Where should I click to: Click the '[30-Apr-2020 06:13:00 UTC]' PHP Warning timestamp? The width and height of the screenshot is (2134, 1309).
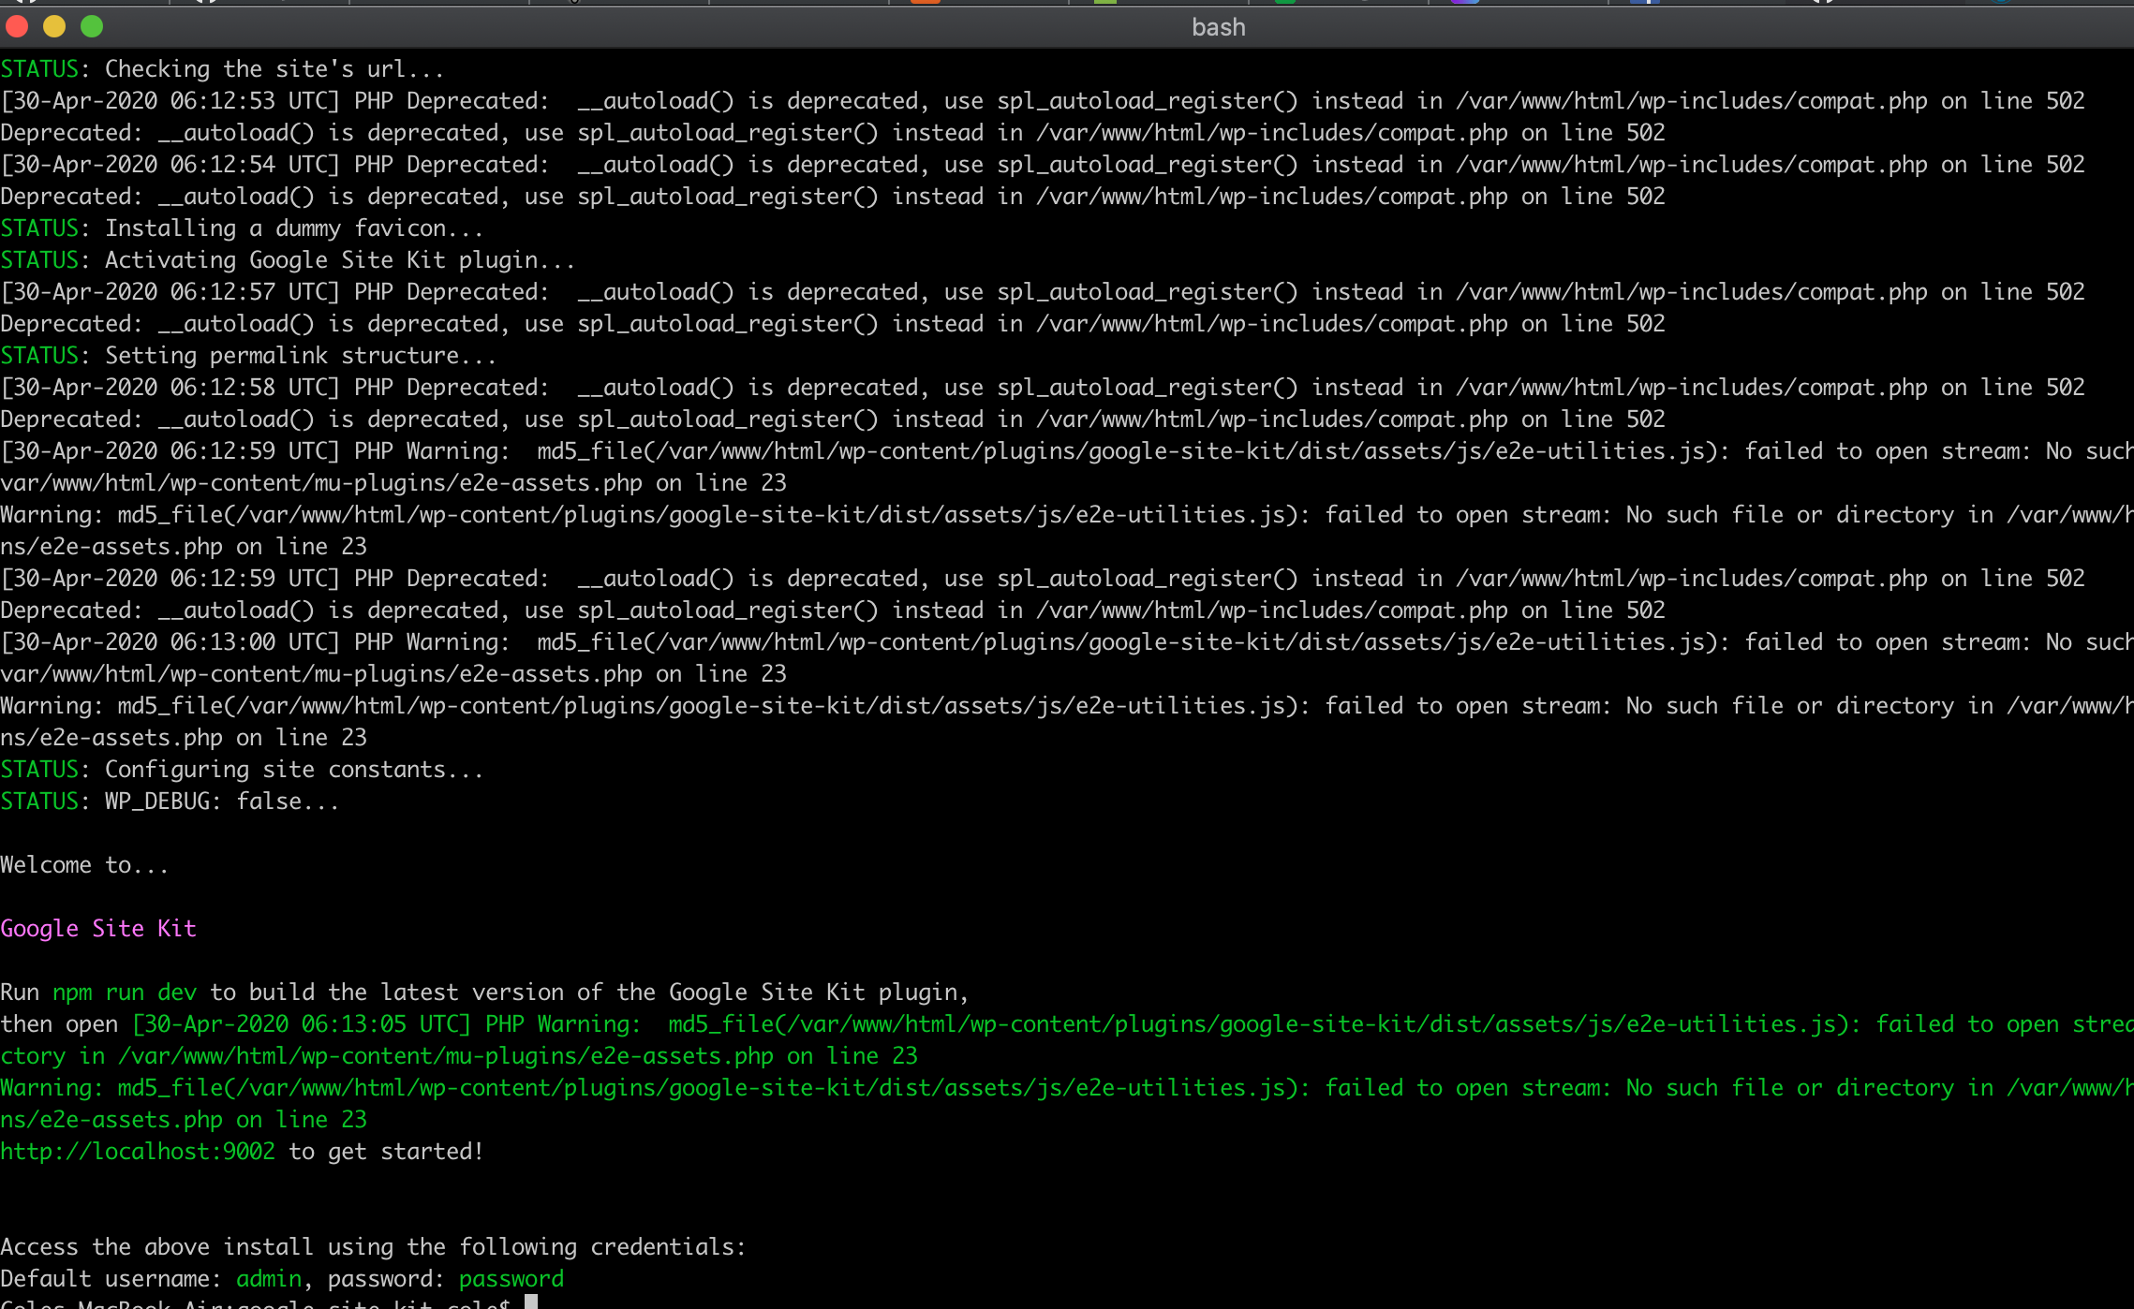(x=170, y=642)
